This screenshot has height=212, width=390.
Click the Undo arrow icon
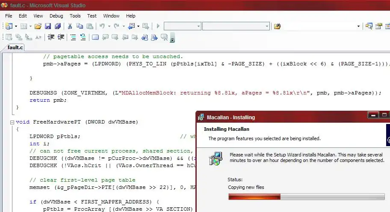(102, 26)
